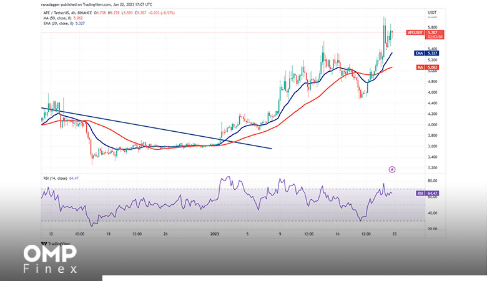
Task: Click the 3.400 price axis level
Action: click(x=432, y=157)
